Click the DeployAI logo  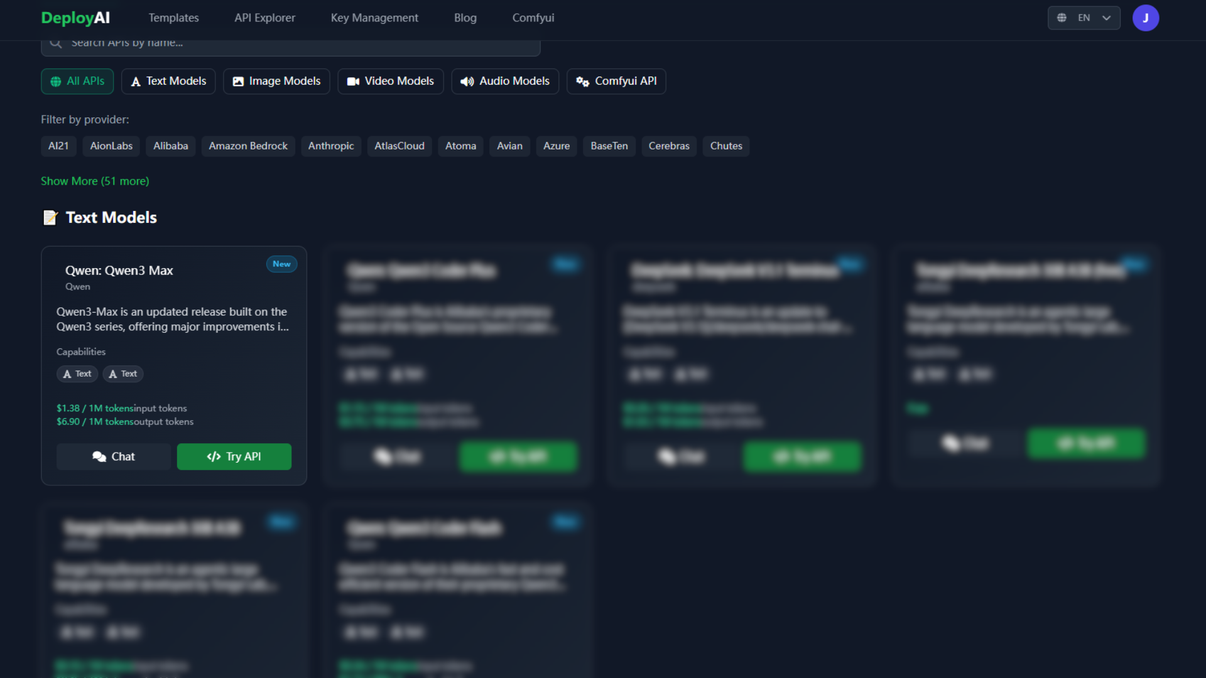pos(75,18)
